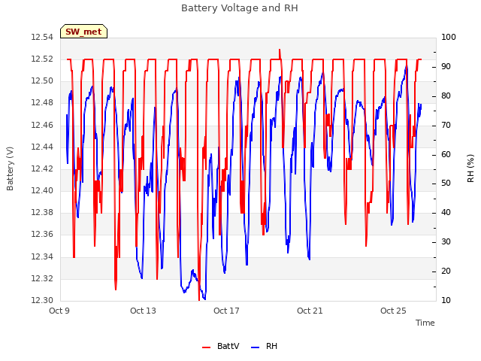Click the Oct 21 date tick label
Image resolution: width=481 pixels, height=361 pixels.
point(310,311)
